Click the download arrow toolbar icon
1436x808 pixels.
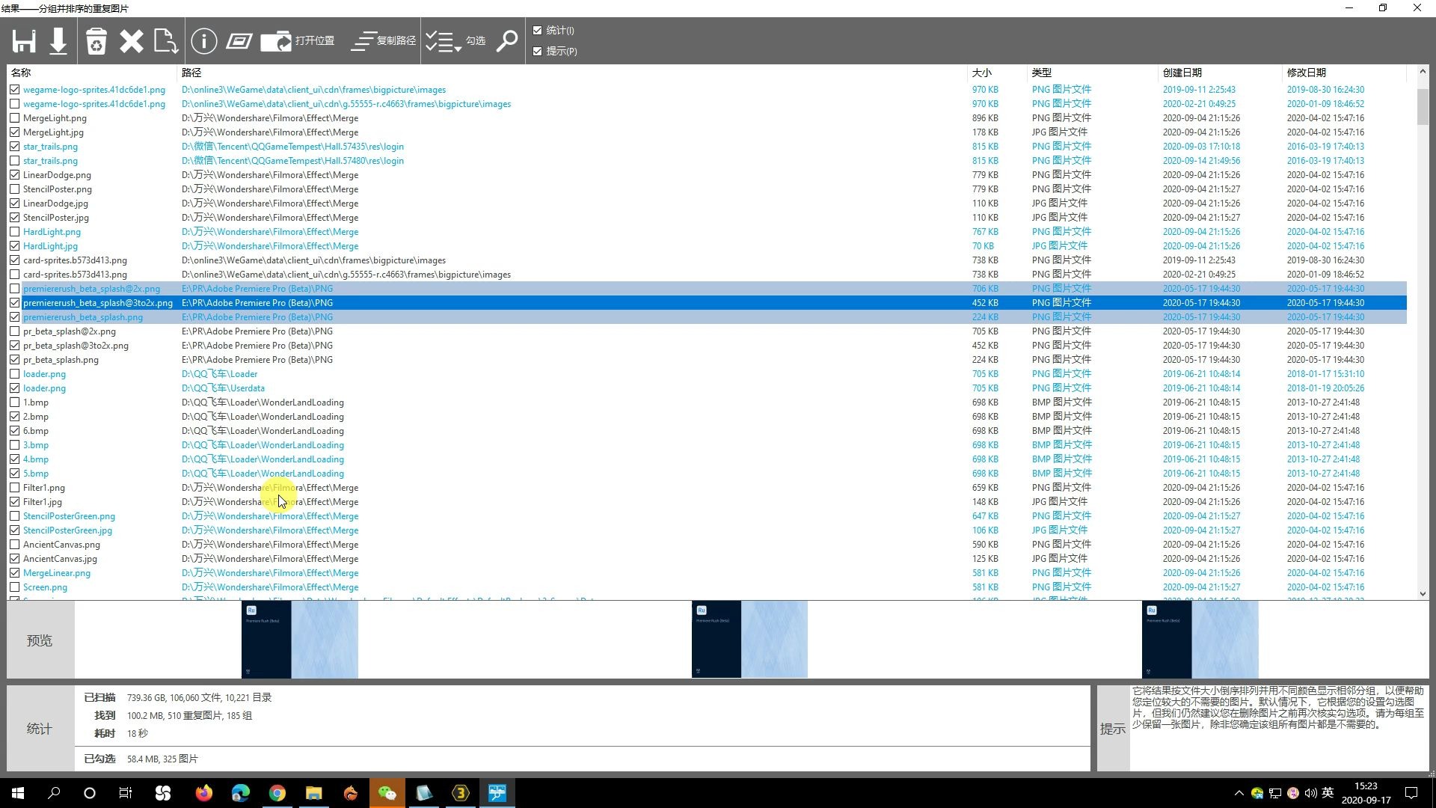58,41
